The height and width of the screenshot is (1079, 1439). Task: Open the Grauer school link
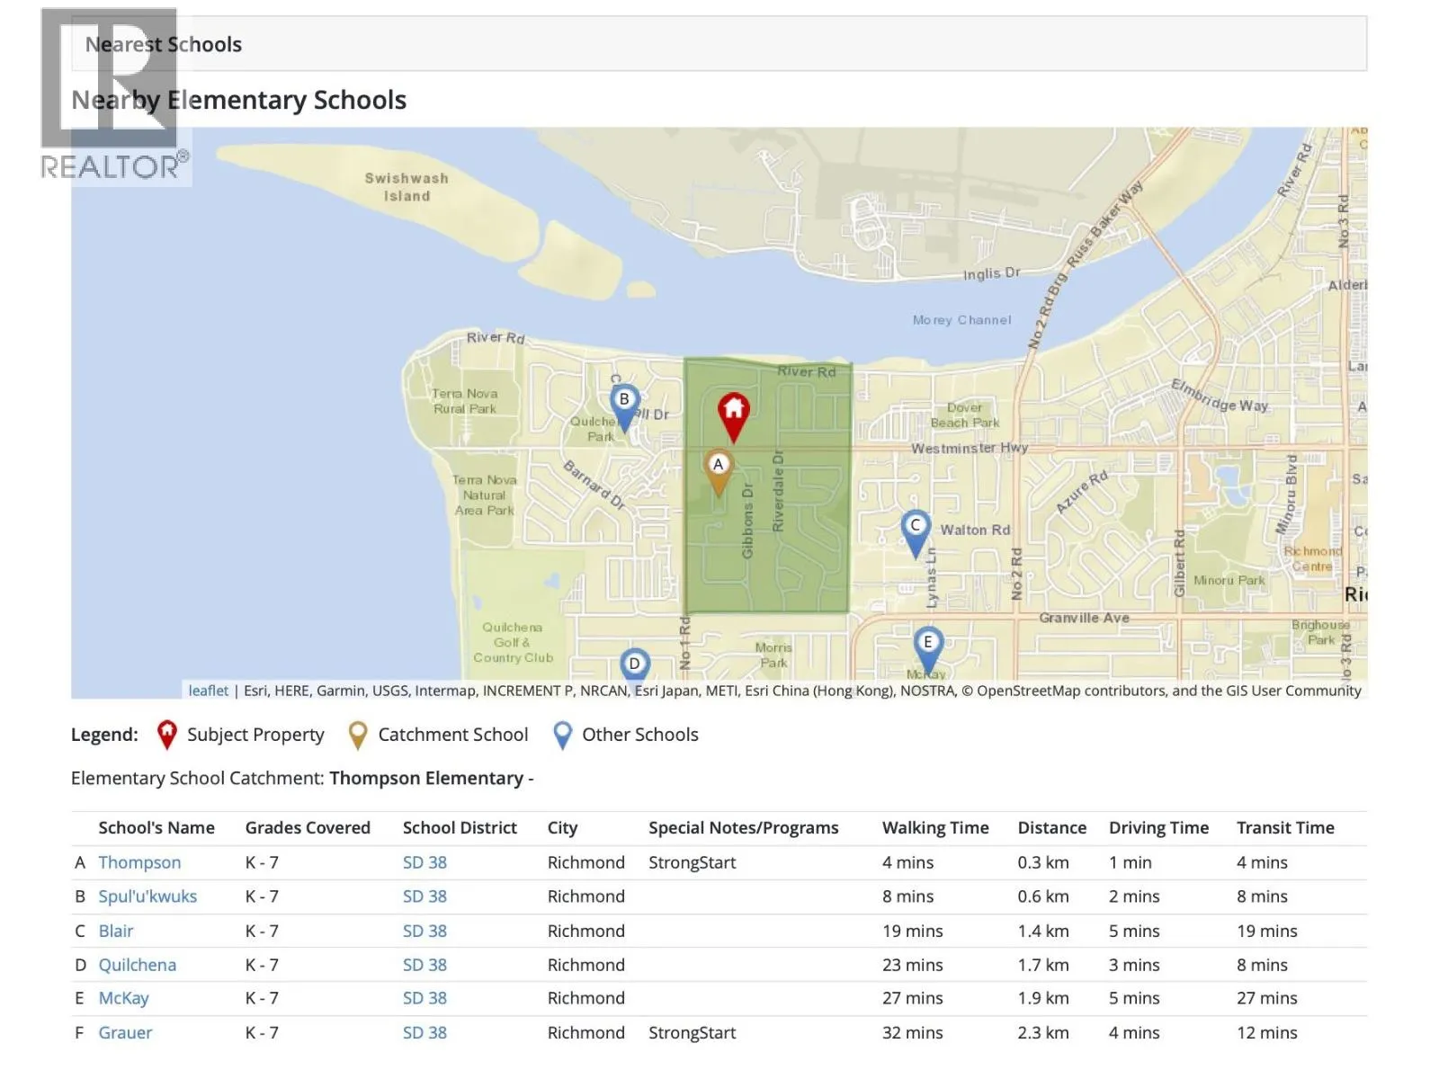(x=125, y=1032)
